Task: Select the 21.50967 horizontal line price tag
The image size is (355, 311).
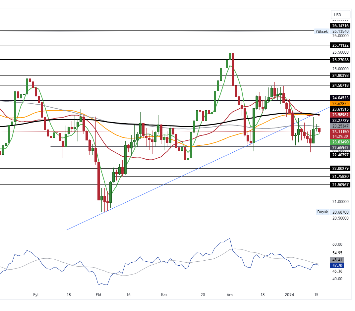Action: (340, 184)
